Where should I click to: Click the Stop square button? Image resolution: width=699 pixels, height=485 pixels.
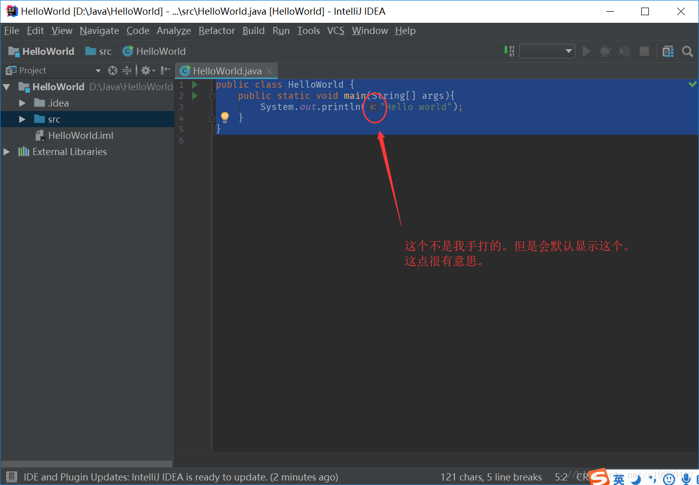644,51
